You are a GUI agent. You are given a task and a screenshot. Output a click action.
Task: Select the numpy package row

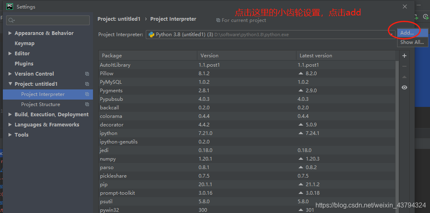[247, 159]
